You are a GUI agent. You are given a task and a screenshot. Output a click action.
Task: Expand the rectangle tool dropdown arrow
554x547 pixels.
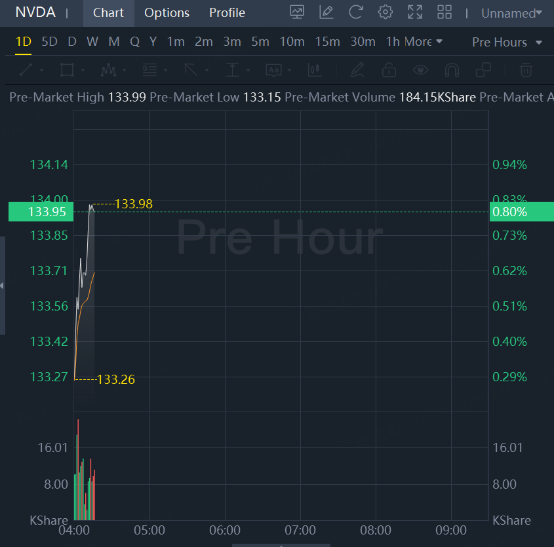click(83, 70)
